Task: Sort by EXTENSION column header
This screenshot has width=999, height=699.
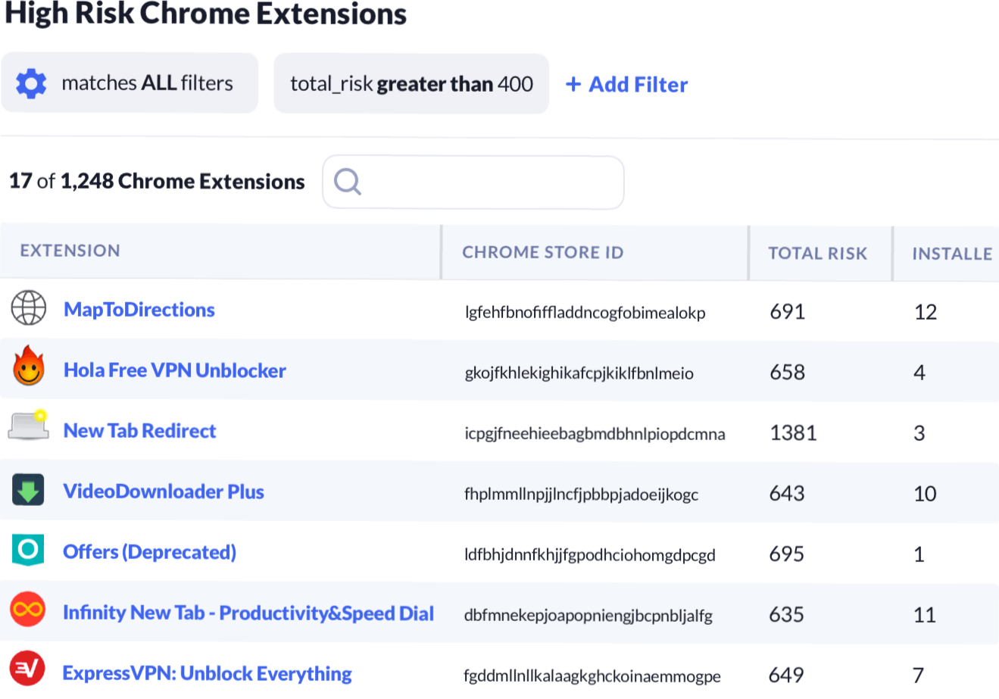Action: pyautogui.click(x=70, y=251)
